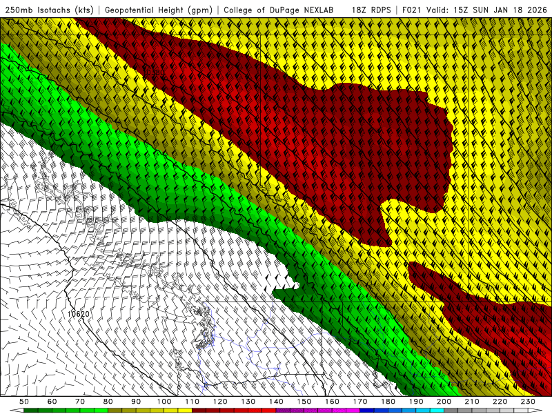Image resolution: width=552 pixels, height=414 pixels.
Task: Click the legend value 200
Action: pos(444,402)
